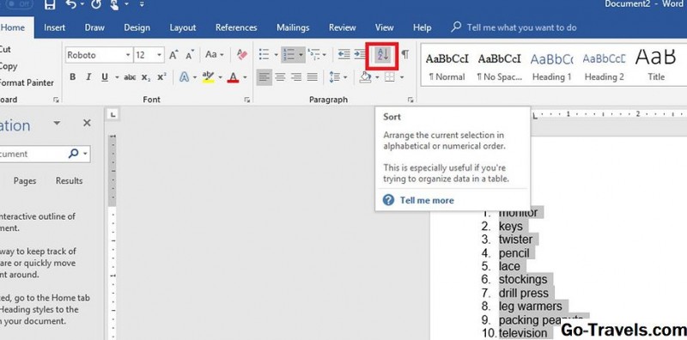Open the Customize Quick Access Toolbar dropdown
Viewport: 687px width, 340px height.
[x=142, y=5]
